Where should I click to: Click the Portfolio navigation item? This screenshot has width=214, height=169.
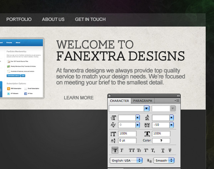tap(19, 19)
